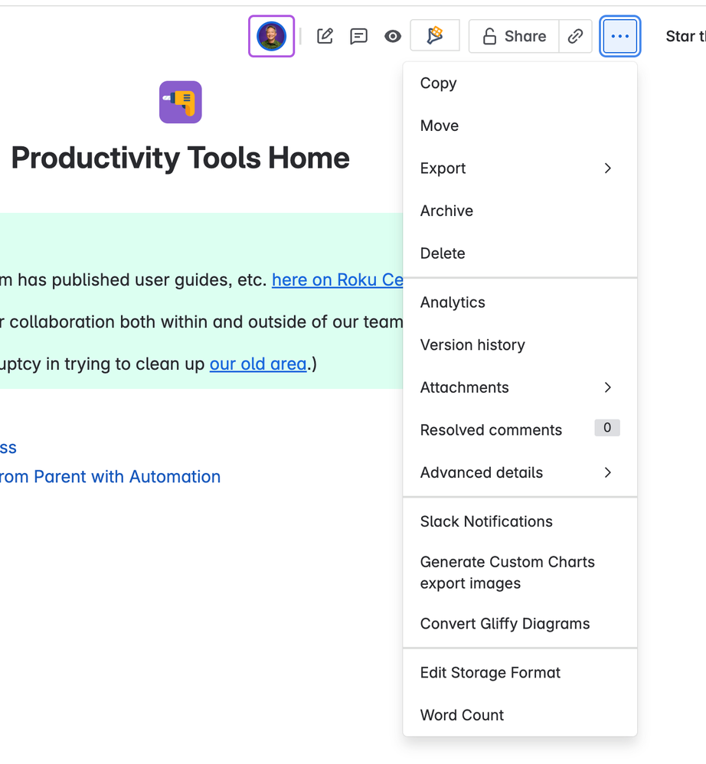Viewport: 706px width, 764px height.
Task: Open the 'Parent with Automation' page link
Action: (x=110, y=476)
